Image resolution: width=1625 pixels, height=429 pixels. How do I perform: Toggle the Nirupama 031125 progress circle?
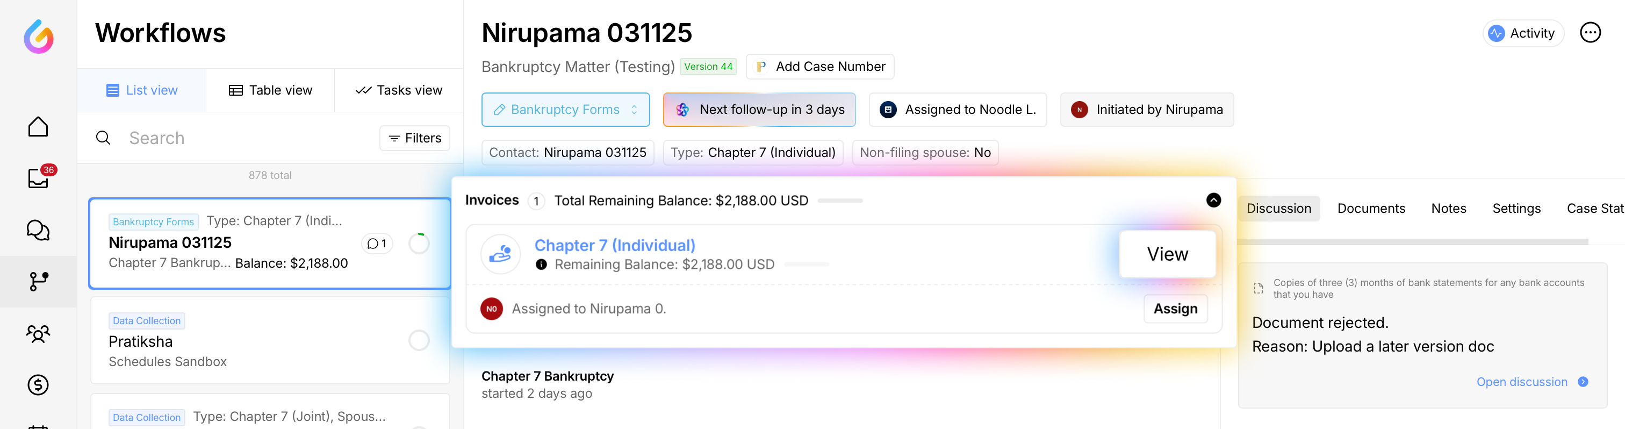419,244
